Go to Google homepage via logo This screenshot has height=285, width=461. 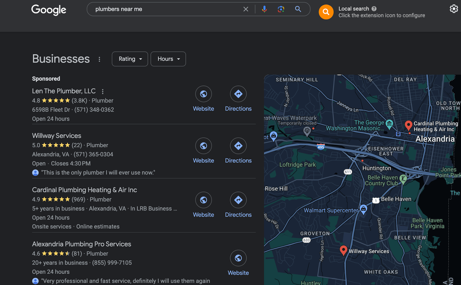[49, 10]
